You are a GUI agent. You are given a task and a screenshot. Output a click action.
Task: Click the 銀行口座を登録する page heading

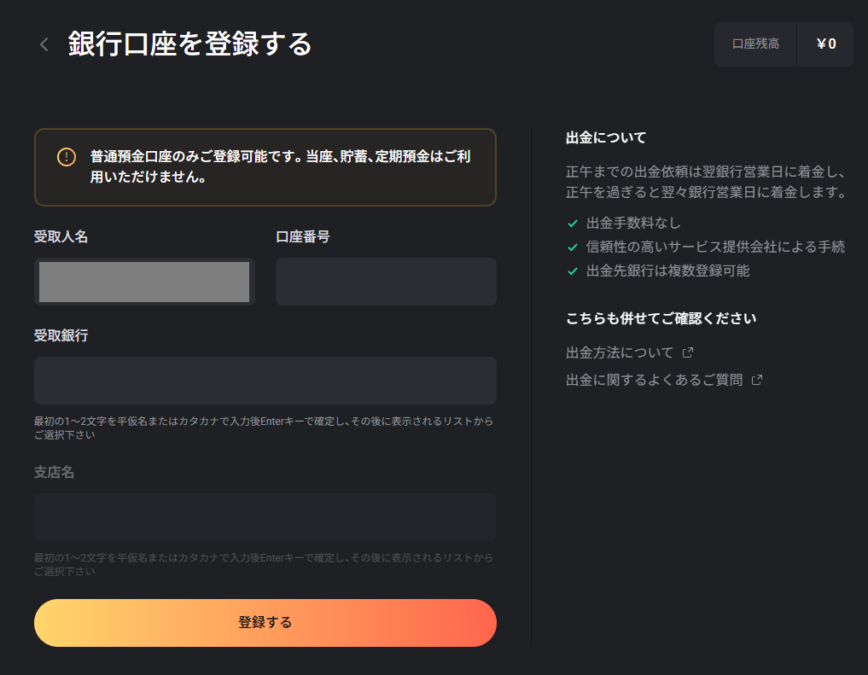[189, 44]
